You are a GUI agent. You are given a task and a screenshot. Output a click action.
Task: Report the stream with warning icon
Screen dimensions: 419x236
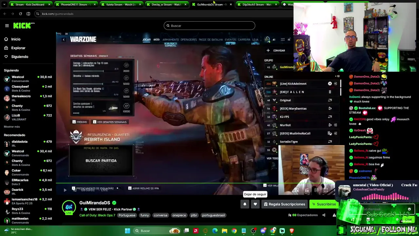(334, 215)
